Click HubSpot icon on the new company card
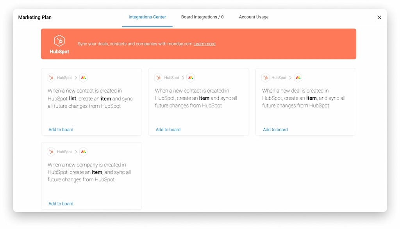Viewport: 400px width, 229px height. (x=51, y=152)
